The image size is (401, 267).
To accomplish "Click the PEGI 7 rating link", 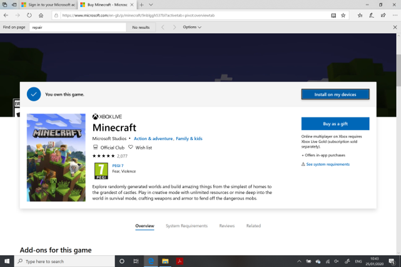I will point(118,166).
